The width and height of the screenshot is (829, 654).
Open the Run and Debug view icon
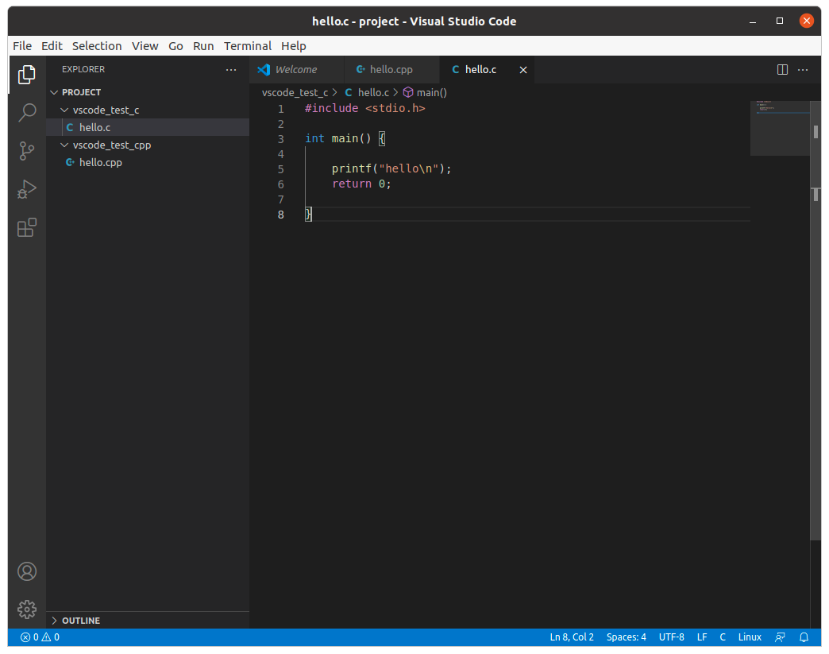tap(26, 189)
